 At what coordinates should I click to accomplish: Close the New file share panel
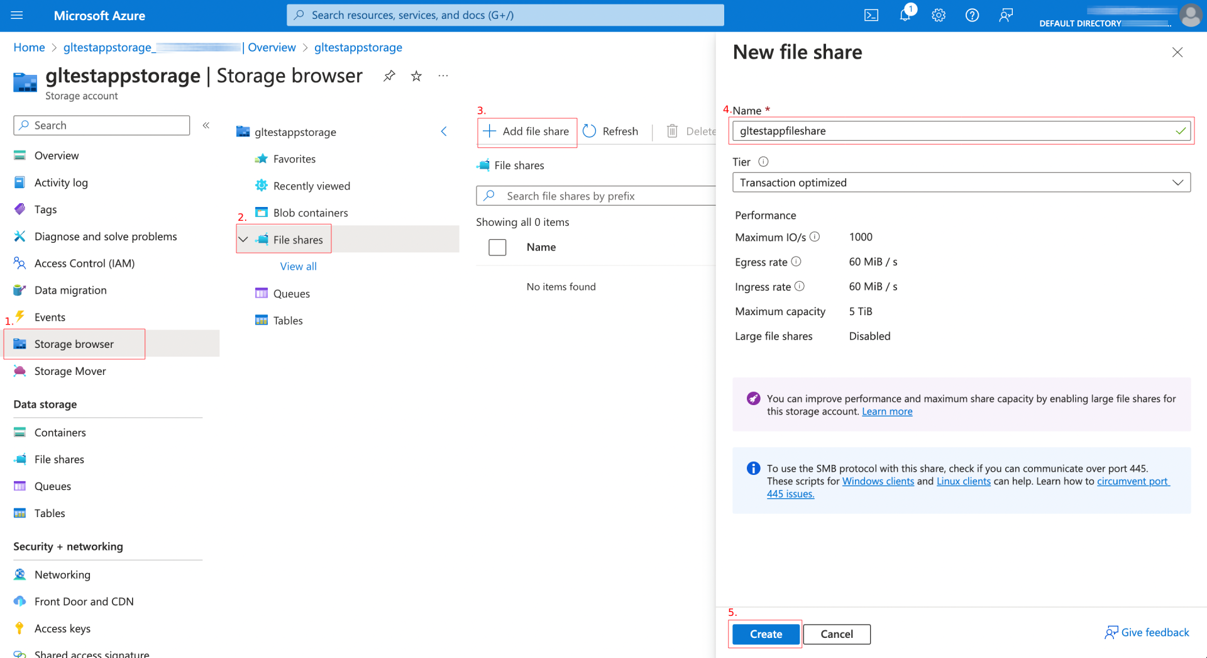coord(1177,52)
